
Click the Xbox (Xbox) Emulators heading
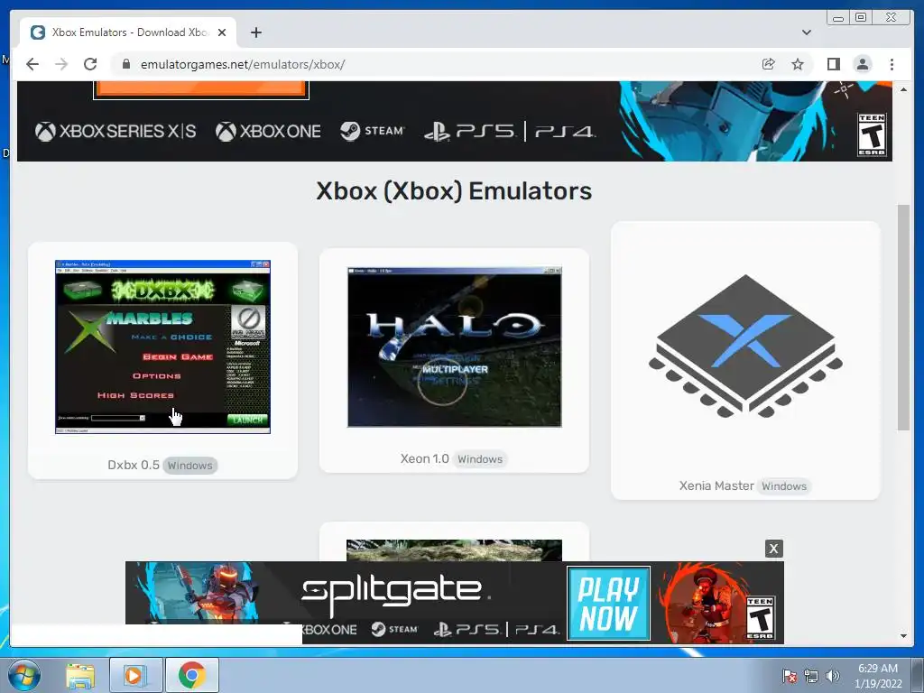(454, 191)
